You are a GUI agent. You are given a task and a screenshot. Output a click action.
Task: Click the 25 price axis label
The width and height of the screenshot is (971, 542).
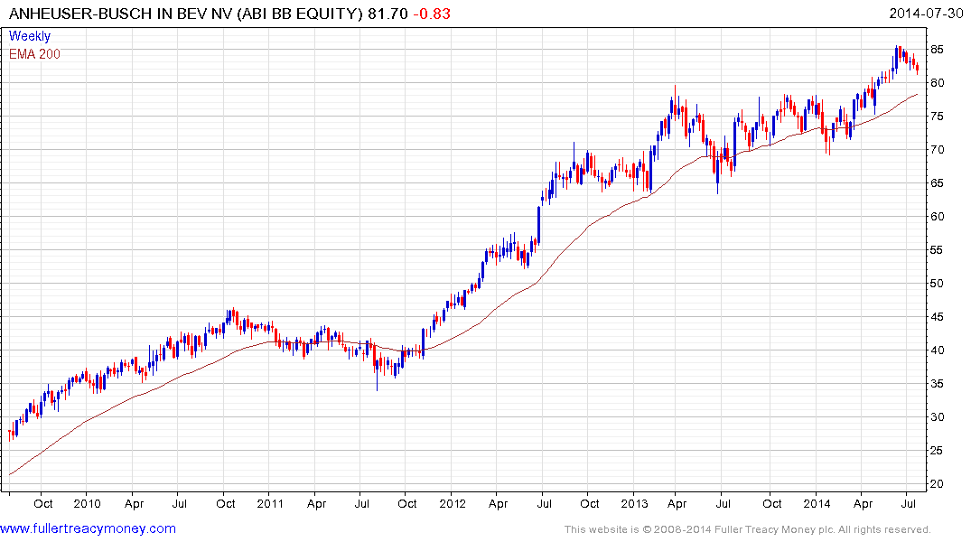click(x=937, y=451)
